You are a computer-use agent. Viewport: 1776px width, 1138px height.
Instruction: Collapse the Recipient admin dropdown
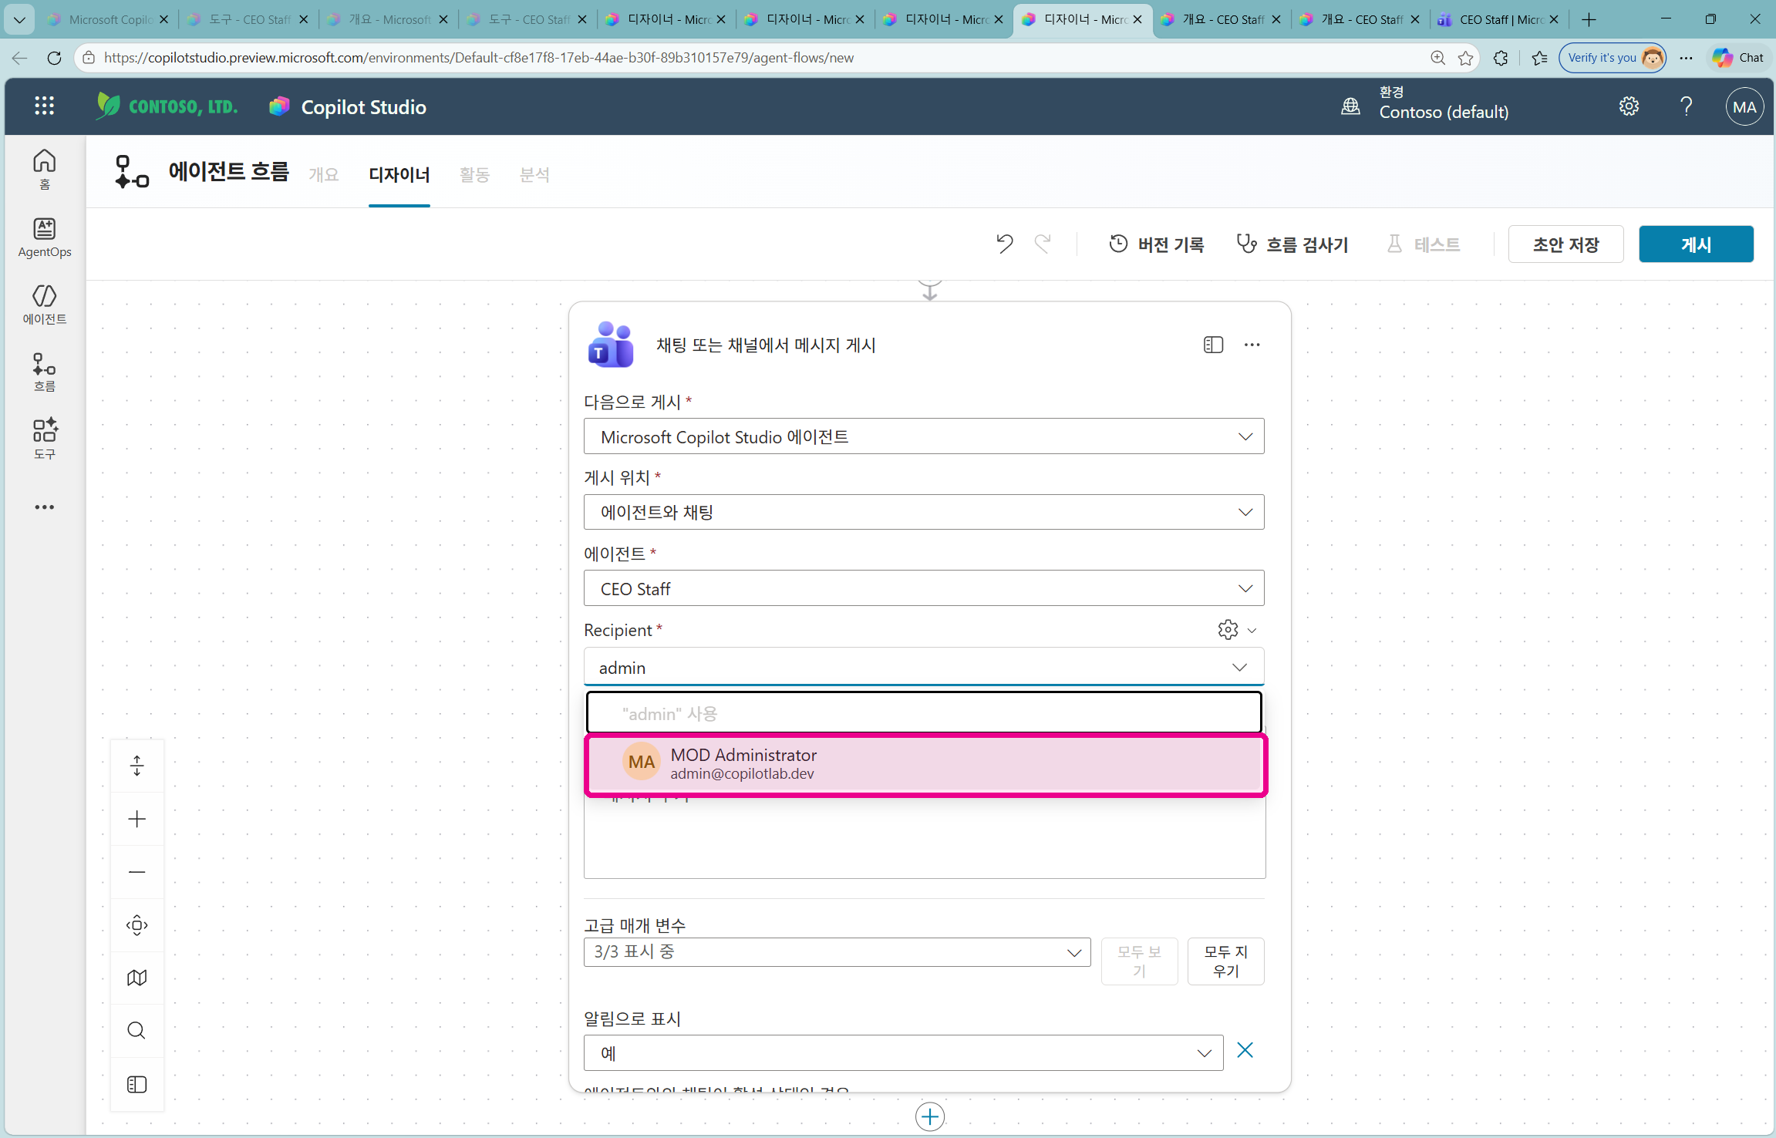click(1239, 667)
